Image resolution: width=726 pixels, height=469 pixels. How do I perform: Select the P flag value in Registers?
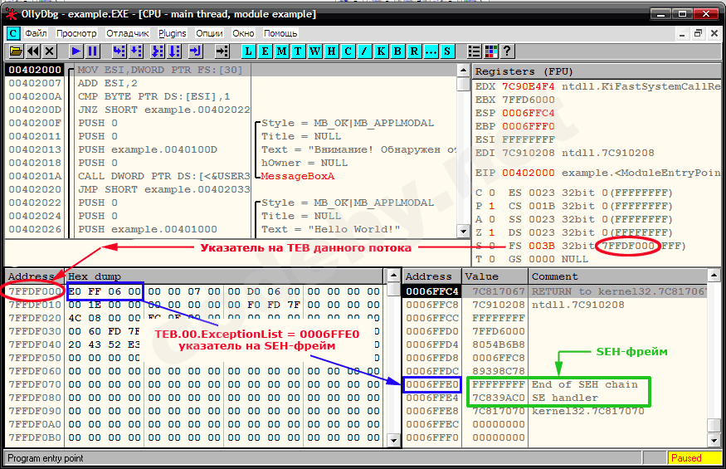(x=491, y=206)
